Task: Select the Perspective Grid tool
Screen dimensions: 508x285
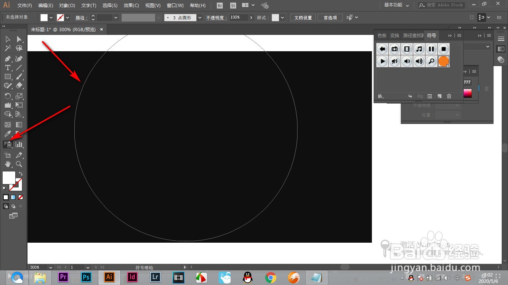Action: pos(19,114)
